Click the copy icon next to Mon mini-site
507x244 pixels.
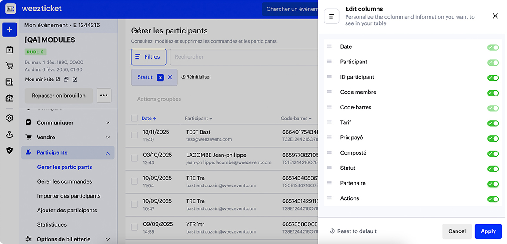click(x=66, y=79)
